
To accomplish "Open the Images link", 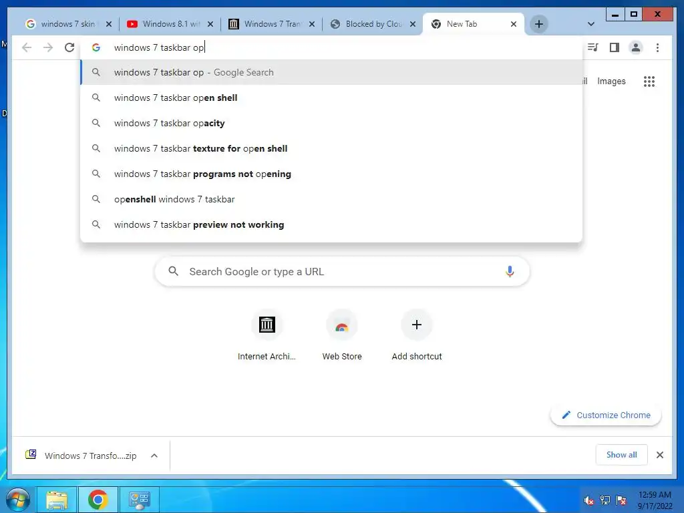I will pos(611,81).
